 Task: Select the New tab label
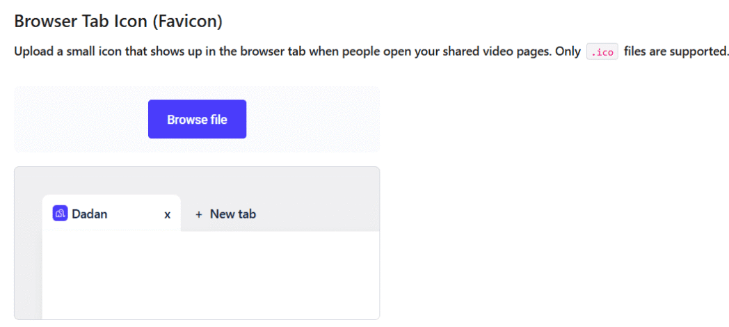click(x=233, y=214)
